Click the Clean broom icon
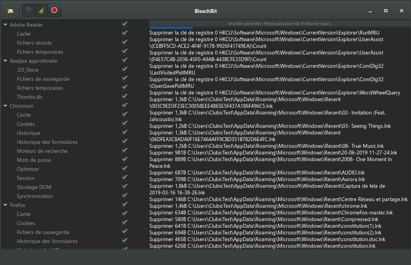The height and width of the screenshot is (265, 411). 42,11
